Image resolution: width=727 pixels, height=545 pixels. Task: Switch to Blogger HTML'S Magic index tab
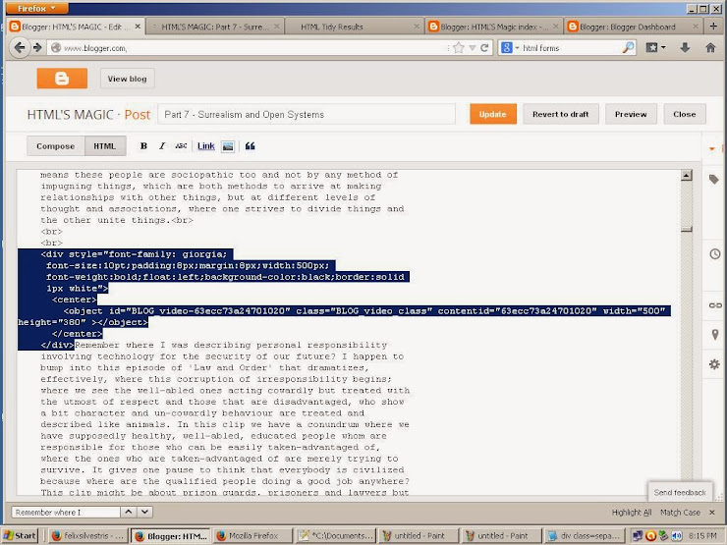493,27
